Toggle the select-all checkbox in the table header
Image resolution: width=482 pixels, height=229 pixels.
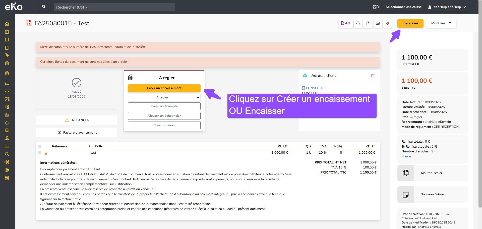click(x=39, y=146)
